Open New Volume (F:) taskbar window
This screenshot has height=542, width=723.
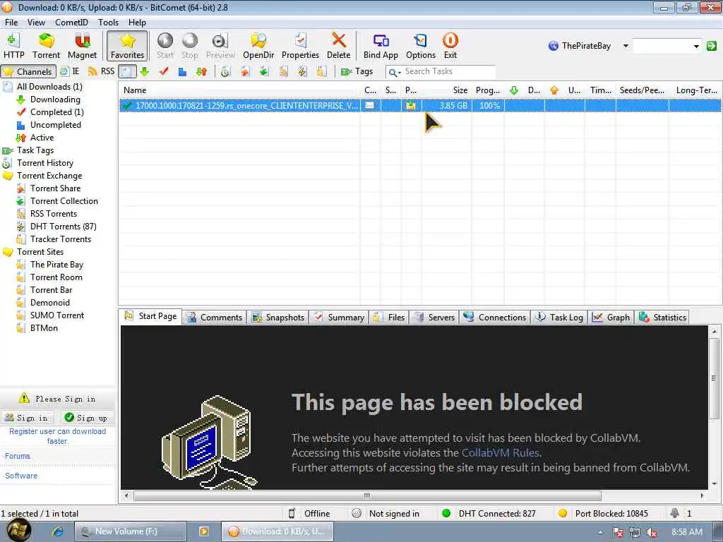tap(131, 532)
